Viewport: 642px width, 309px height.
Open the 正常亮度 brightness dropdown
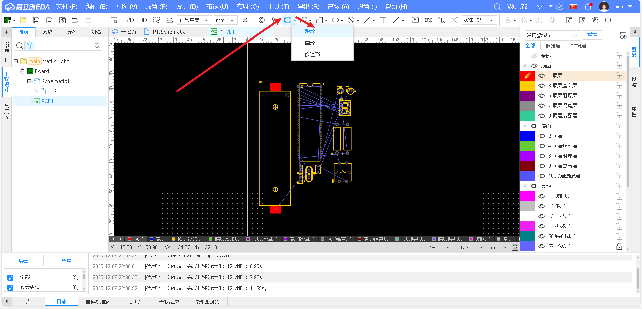[194, 20]
